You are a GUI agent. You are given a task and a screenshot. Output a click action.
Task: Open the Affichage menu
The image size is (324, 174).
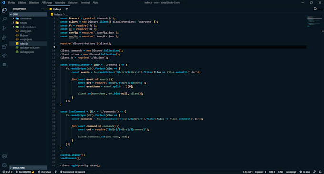point(47,3)
